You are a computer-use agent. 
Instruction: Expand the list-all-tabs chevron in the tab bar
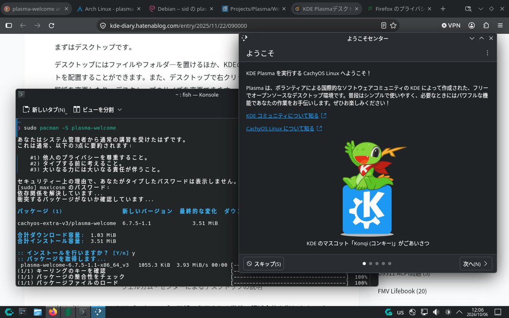click(480, 8)
